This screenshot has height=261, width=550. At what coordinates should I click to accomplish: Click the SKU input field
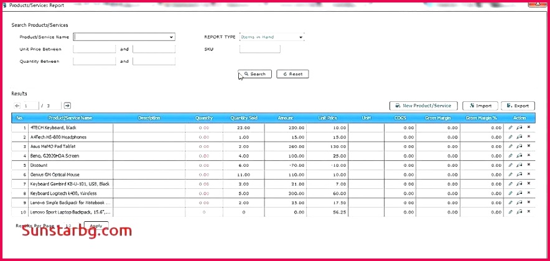(259, 49)
